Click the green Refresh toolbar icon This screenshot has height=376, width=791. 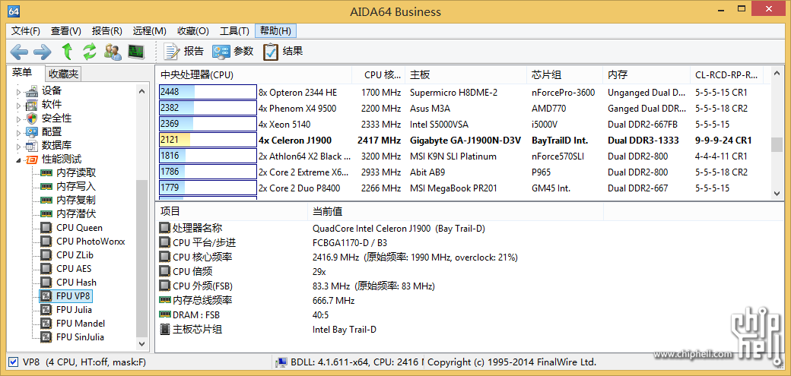coord(89,51)
